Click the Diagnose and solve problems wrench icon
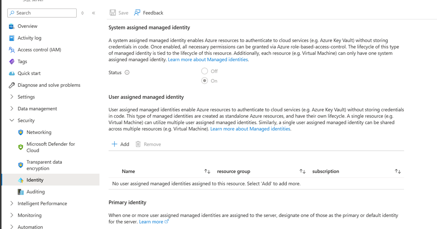Image resolution: width=437 pixels, height=229 pixels. point(11,85)
